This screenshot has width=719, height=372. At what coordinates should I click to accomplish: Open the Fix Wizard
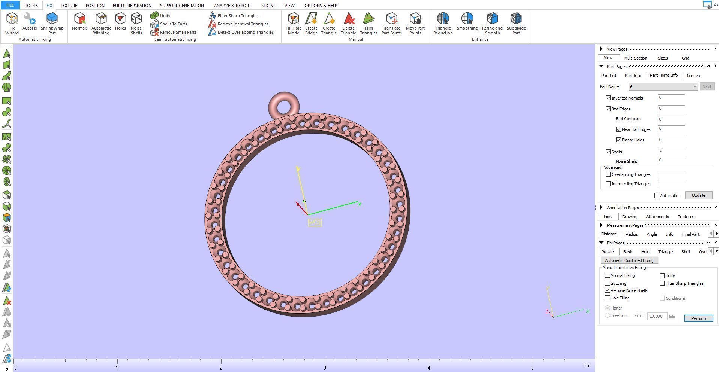12,23
